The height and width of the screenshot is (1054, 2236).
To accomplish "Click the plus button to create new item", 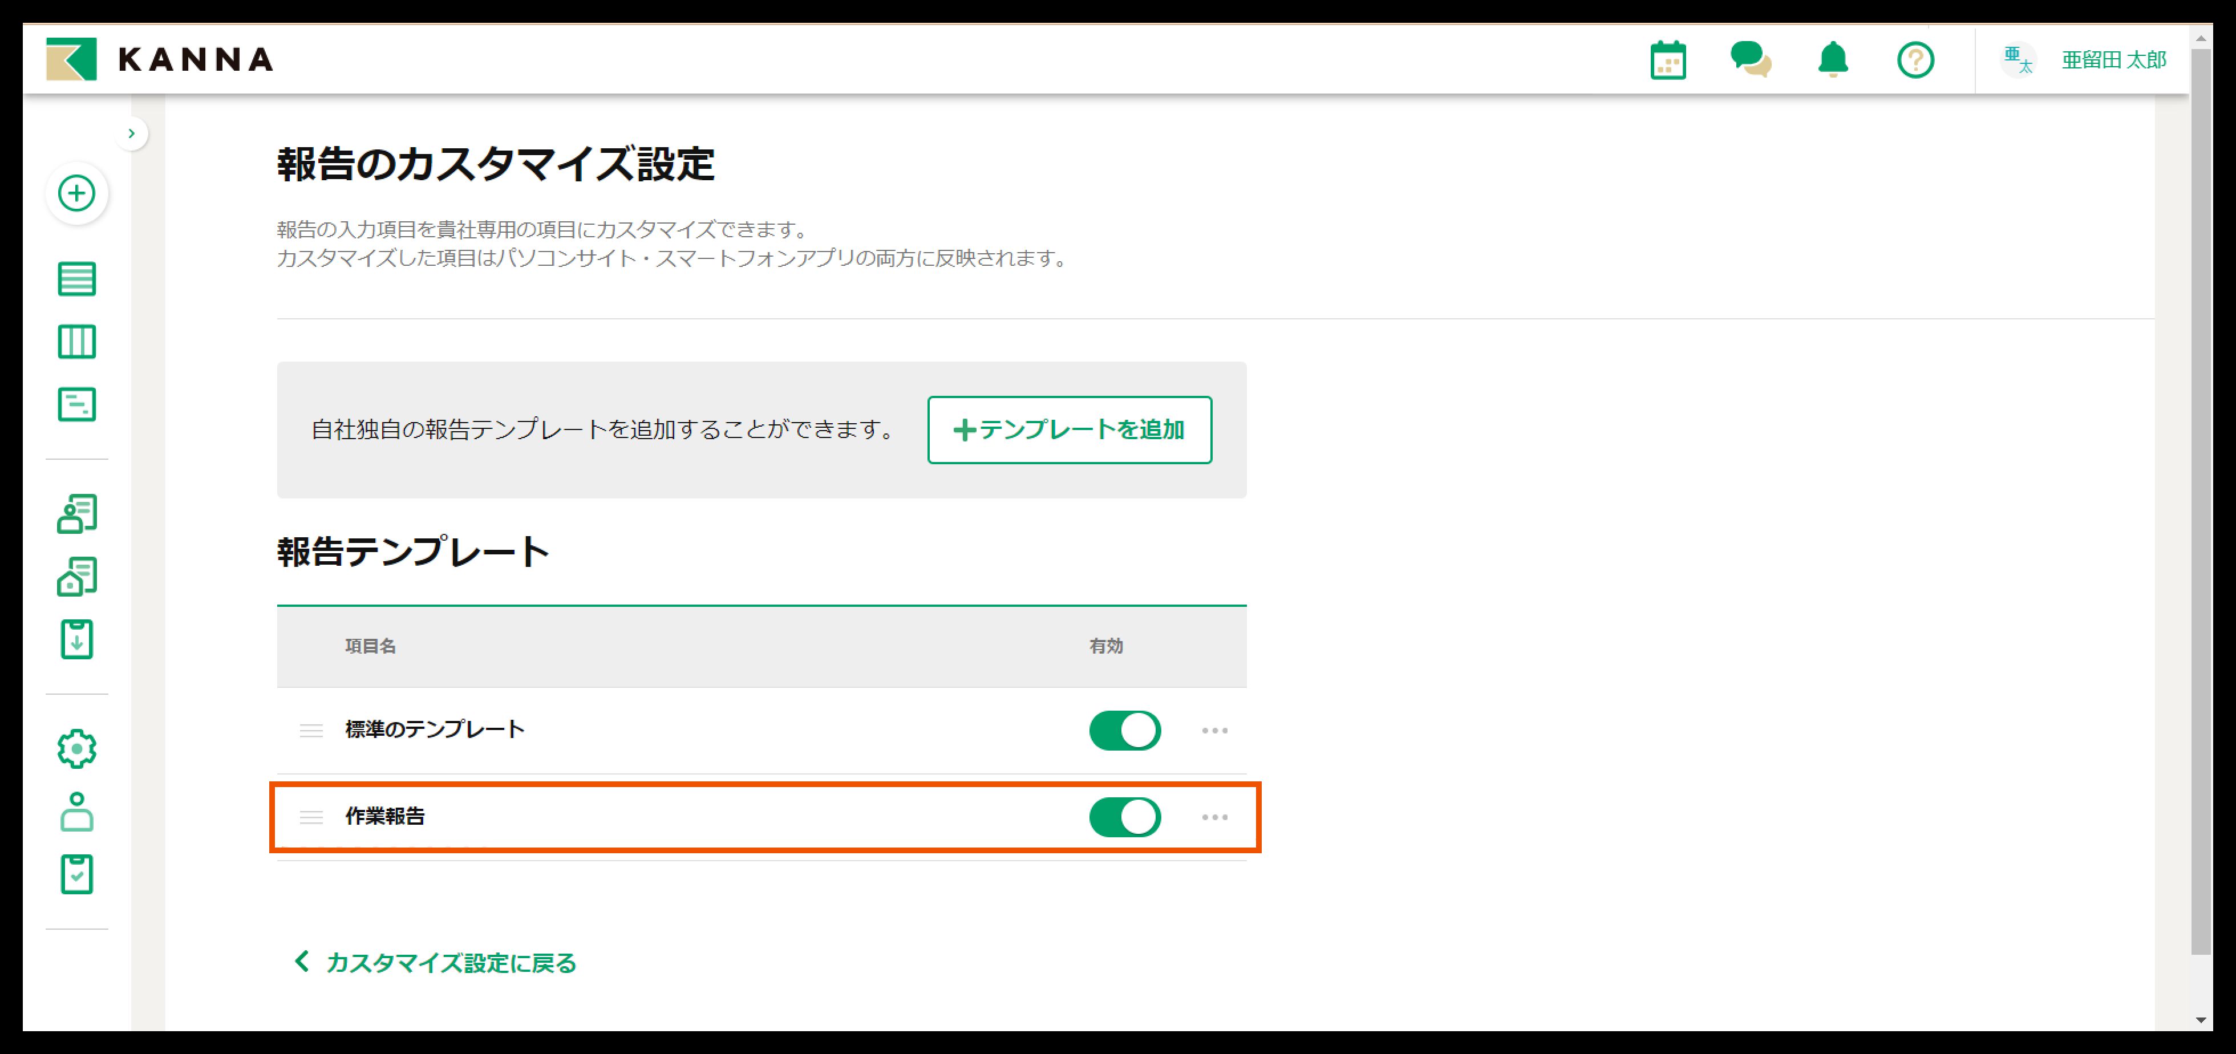I will click(76, 193).
